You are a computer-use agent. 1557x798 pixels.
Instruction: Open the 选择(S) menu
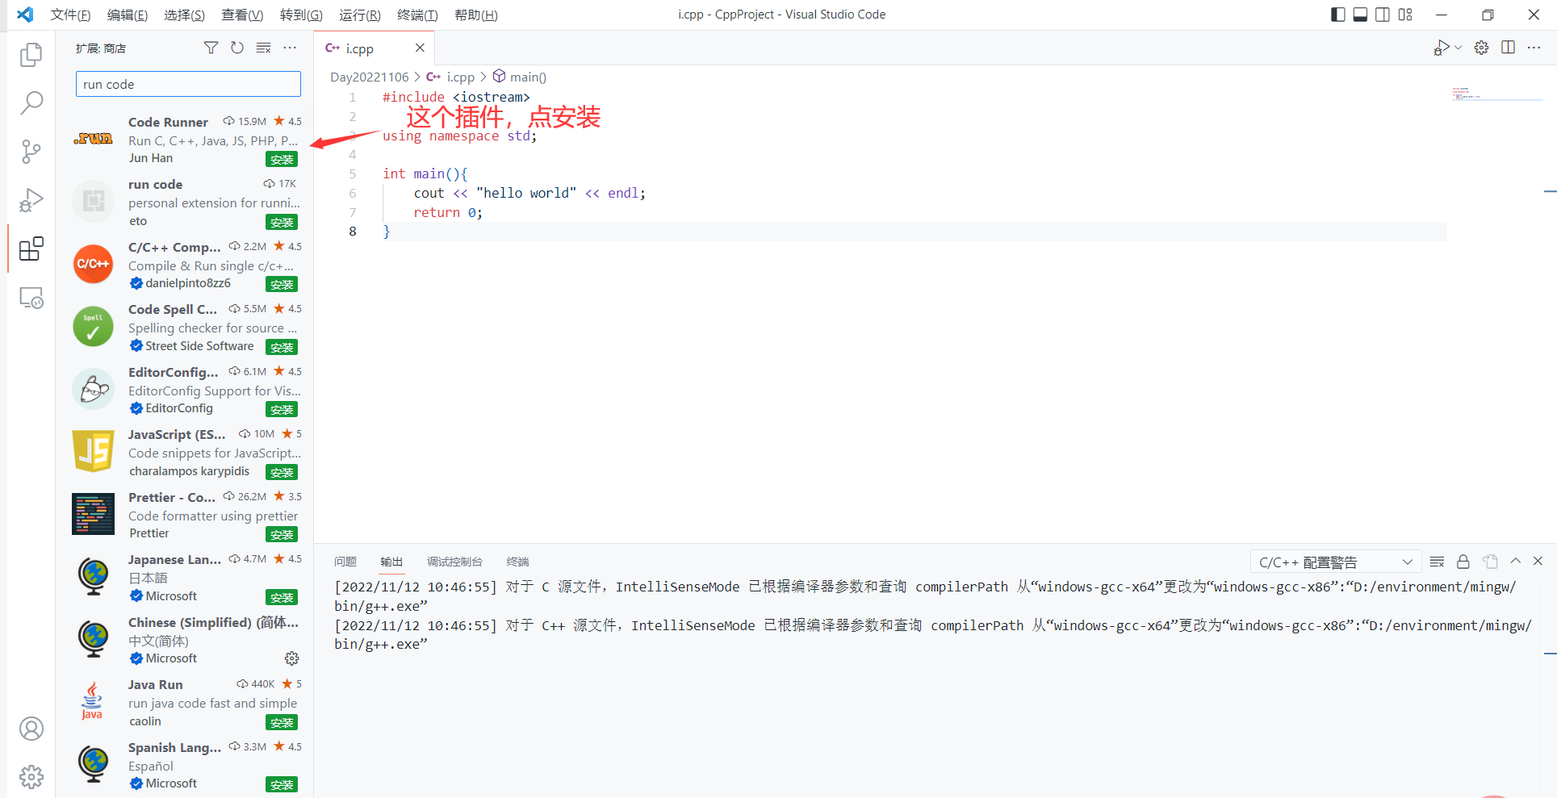(184, 15)
